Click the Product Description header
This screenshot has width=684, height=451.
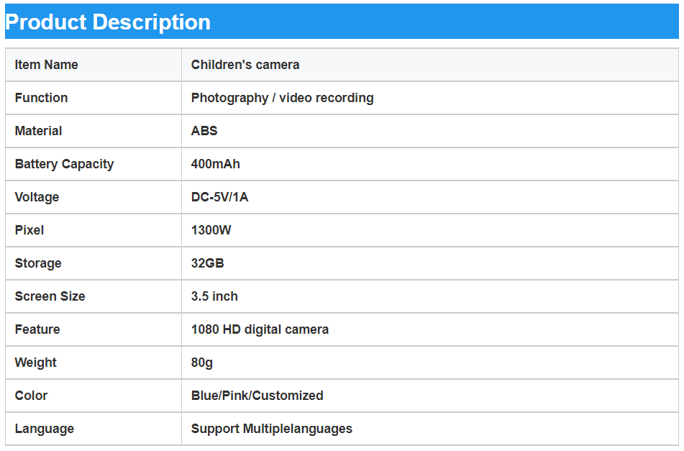pos(108,22)
